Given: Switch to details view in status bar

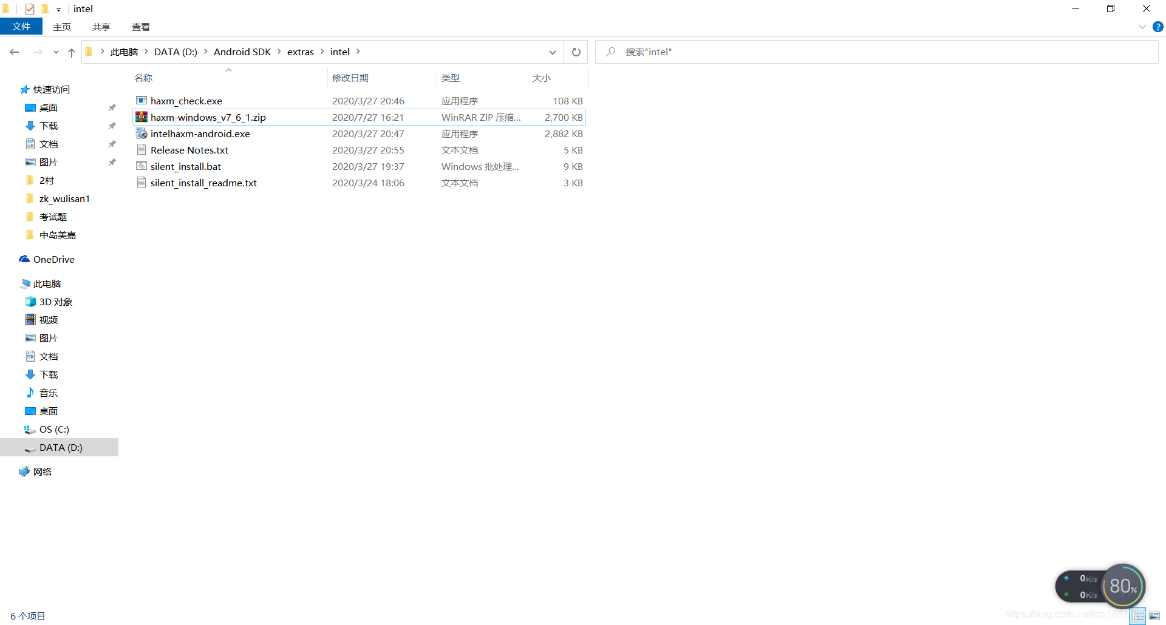Looking at the screenshot, I should pyautogui.click(x=1138, y=616).
